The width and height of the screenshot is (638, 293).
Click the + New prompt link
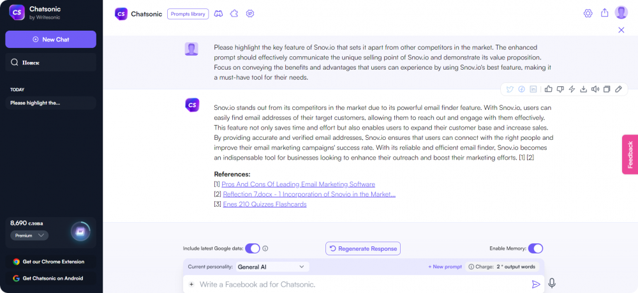445,267
